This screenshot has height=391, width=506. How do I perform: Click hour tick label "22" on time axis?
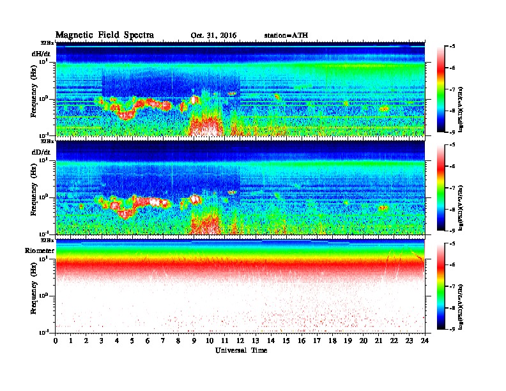tap(394, 341)
